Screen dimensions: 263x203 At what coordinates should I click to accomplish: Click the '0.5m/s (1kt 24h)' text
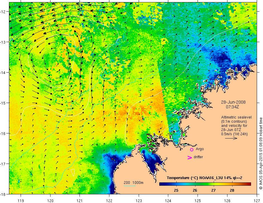coord(234,134)
